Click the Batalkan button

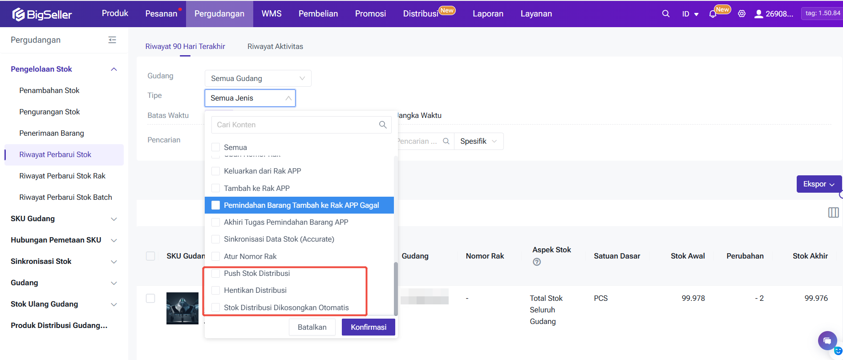click(312, 327)
